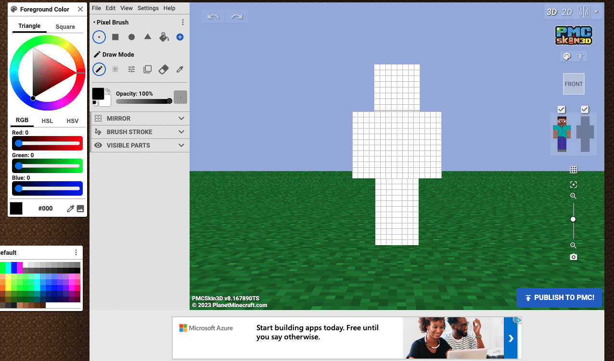Click the PMC Skin3D logo
614x361 pixels.
point(574,36)
